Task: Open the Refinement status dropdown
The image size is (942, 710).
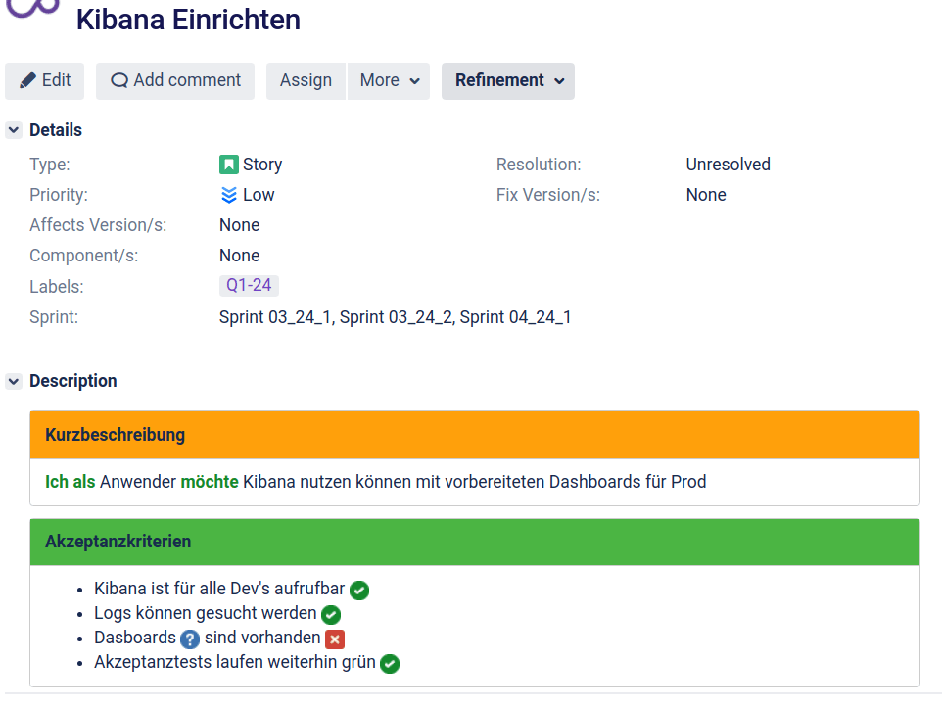Action: [x=508, y=80]
